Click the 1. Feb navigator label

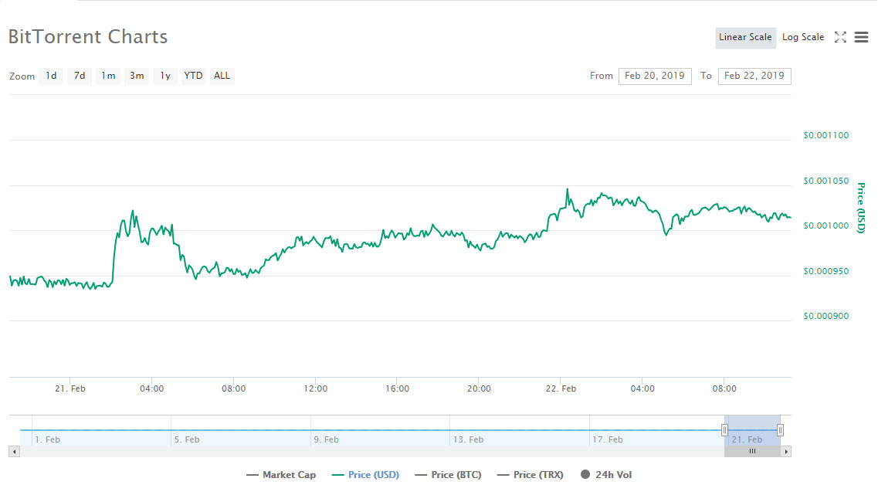tap(48, 439)
